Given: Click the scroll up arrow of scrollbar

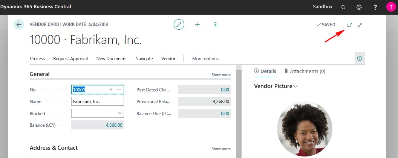Looking at the screenshot, I should coord(239,67).
